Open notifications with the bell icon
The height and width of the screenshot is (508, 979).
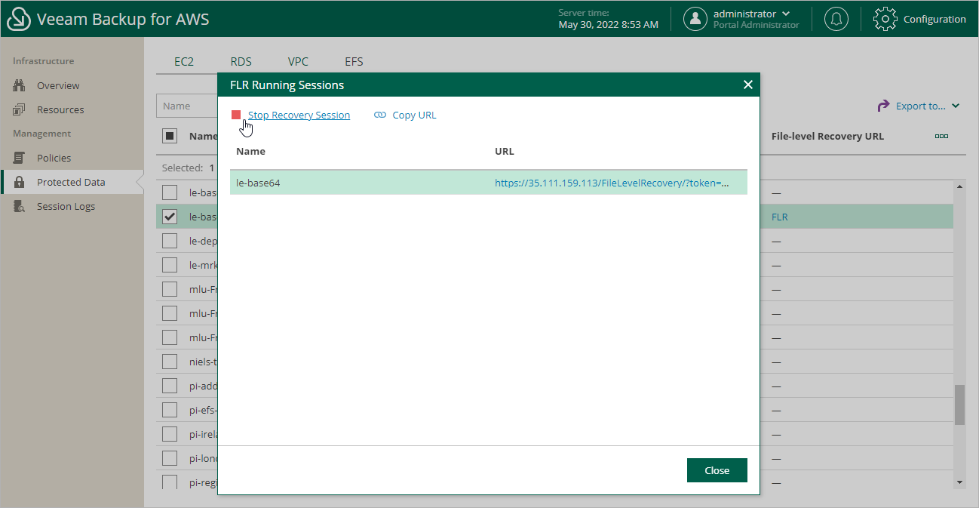pos(836,18)
